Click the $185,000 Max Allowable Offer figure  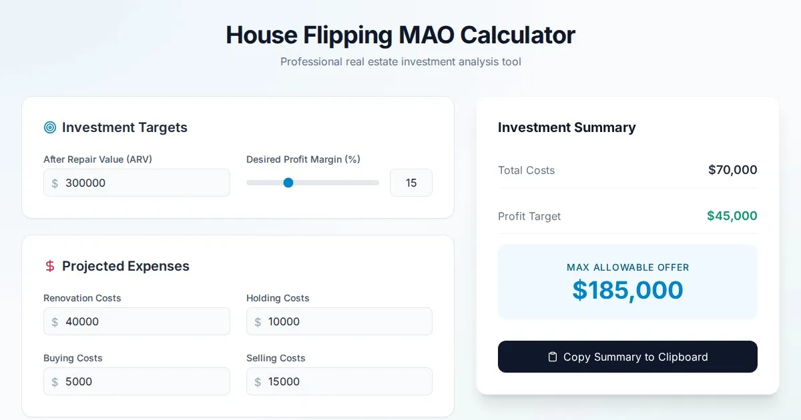[x=627, y=290]
